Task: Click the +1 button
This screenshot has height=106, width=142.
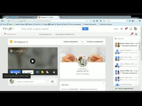Action: tap(82, 42)
